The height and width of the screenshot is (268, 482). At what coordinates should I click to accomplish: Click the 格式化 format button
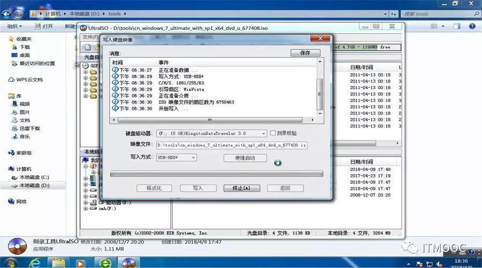154,188
